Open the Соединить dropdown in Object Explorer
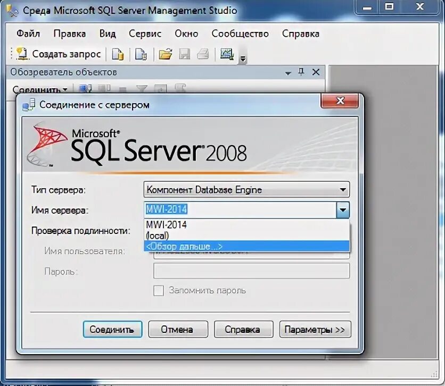445x386 pixels. point(40,89)
